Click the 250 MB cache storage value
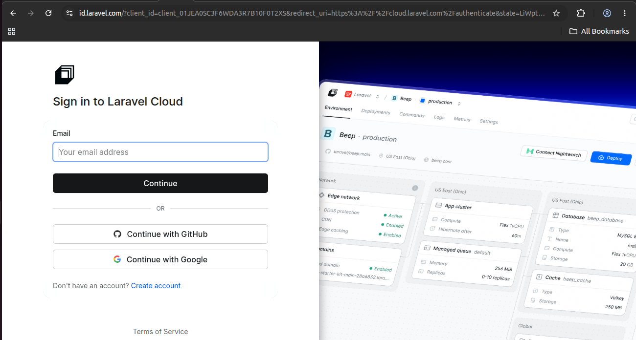Viewport: 636px width, 340px height. point(613,308)
